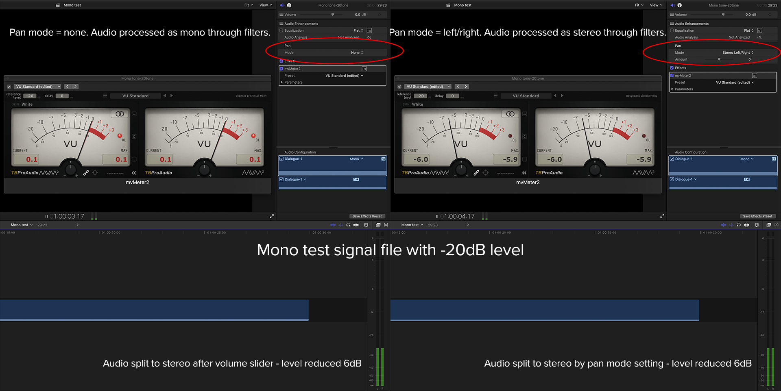Image resolution: width=781 pixels, height=391 pixels.
Task: Go to next preset in left mvMeter2 header
Action: point(75,87)
